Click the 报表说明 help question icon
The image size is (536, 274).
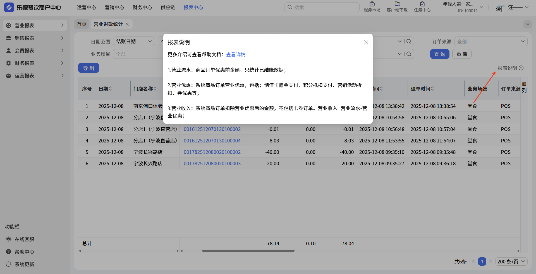[521, 68]
